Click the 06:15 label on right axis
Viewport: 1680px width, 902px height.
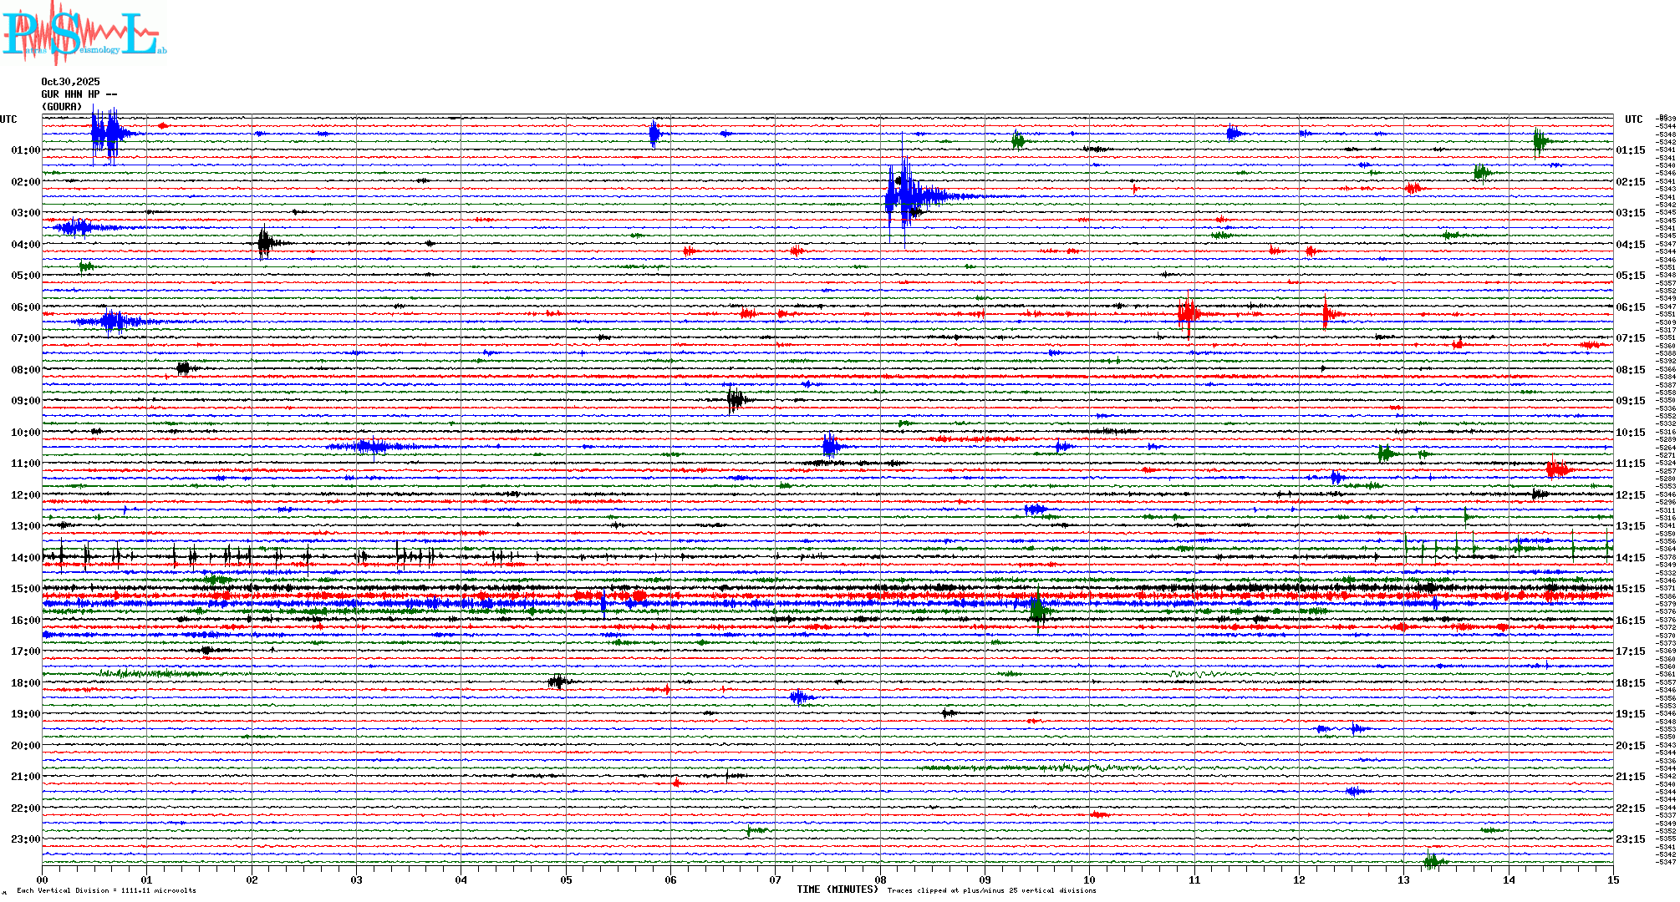click(1630, 307)
